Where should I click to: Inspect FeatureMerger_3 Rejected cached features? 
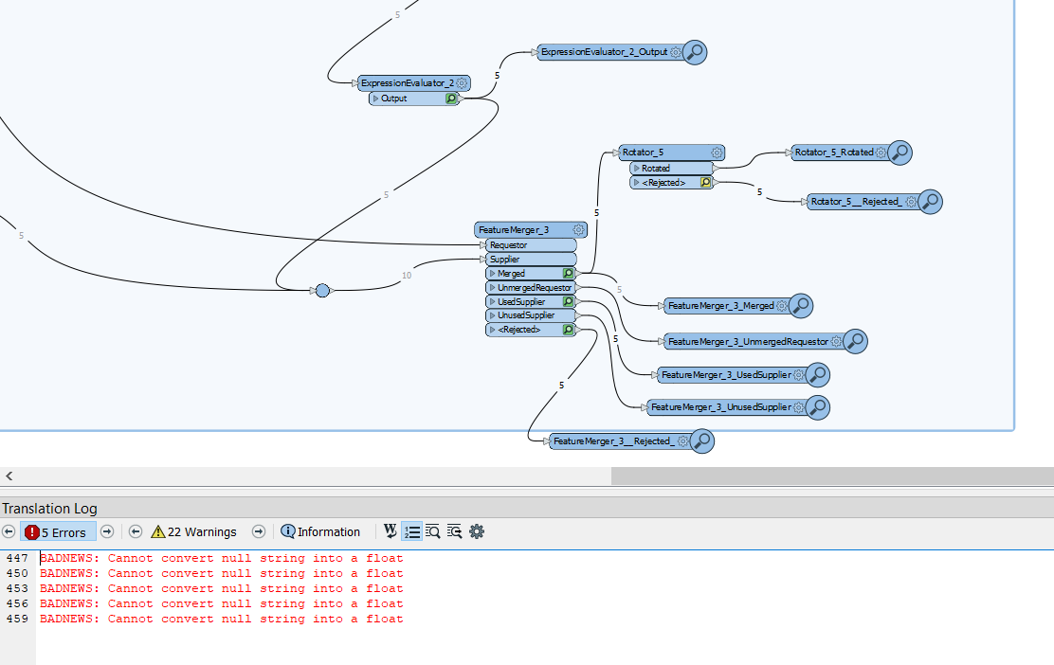(x=568, y=329)
